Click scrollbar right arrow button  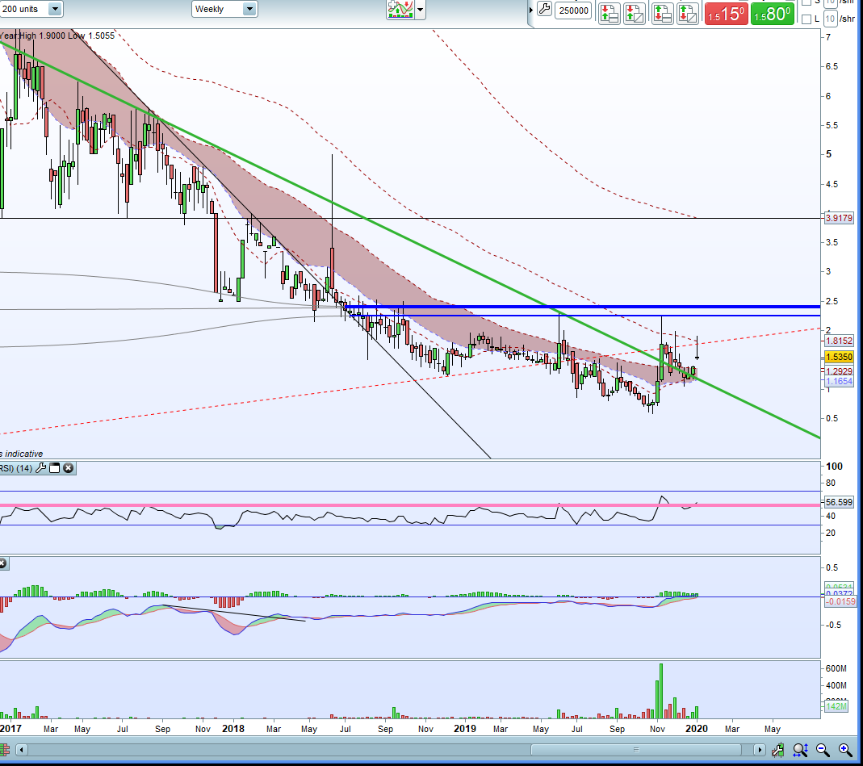pyautogui.click(x=759, y=750)
